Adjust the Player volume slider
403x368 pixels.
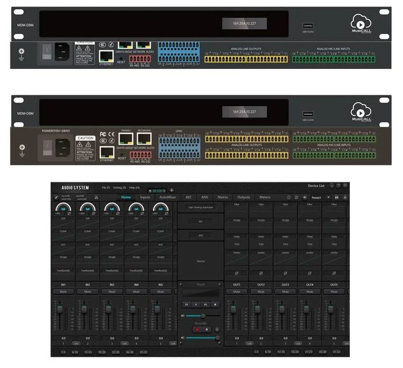(203, 315)
